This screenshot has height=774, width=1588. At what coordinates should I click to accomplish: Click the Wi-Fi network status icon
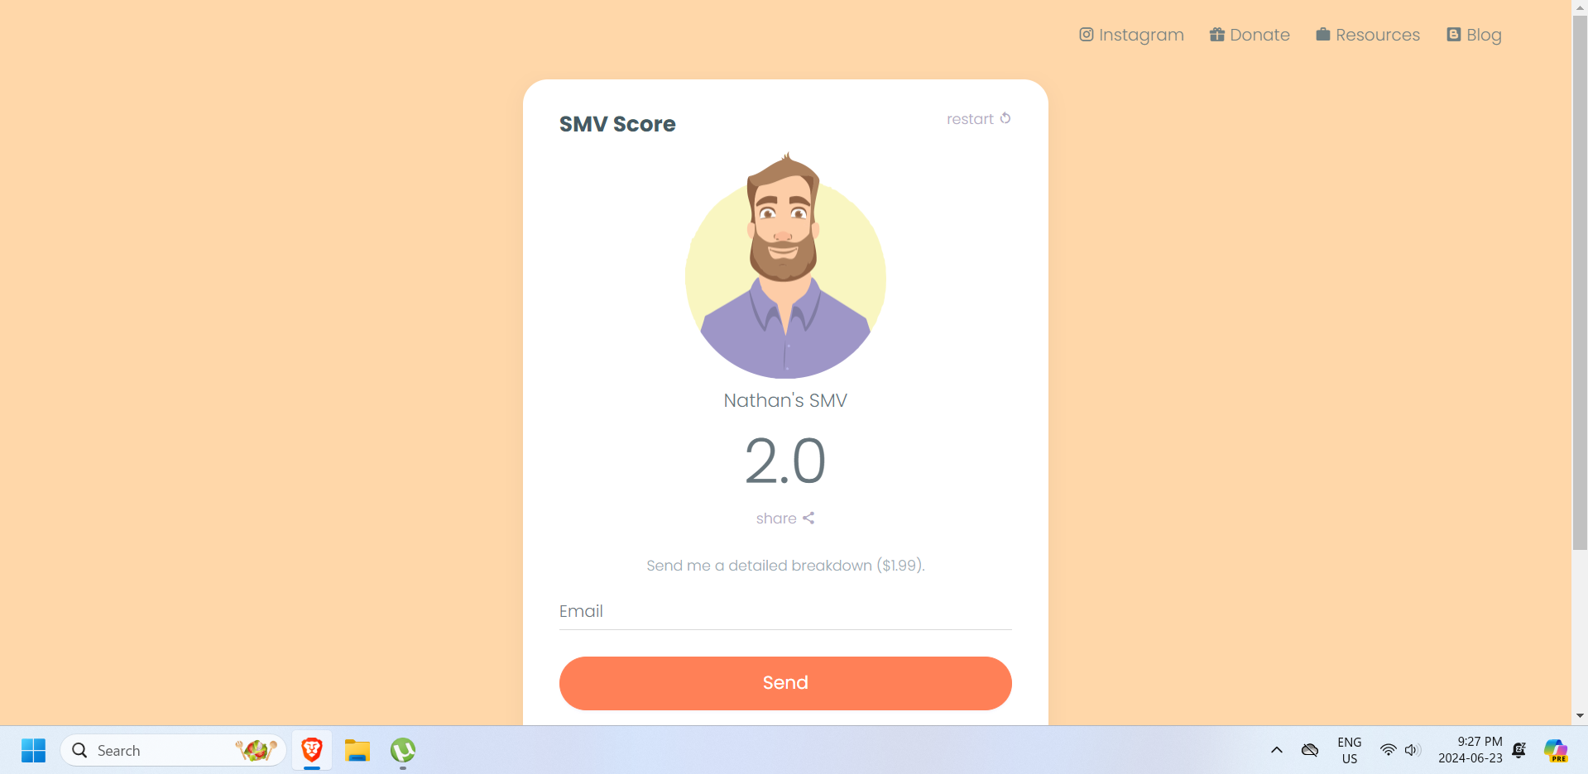[1388, 750]
